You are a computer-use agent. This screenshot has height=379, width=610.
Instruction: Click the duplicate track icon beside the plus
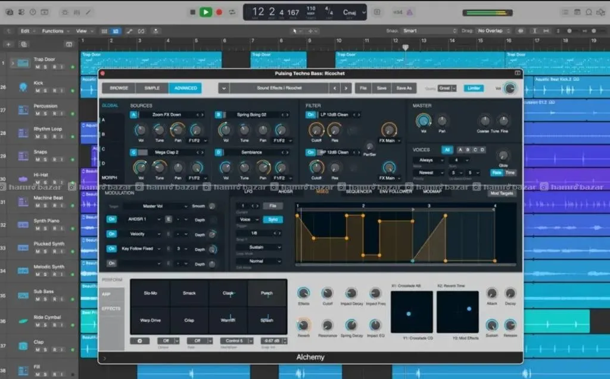(x=24, y=44)
